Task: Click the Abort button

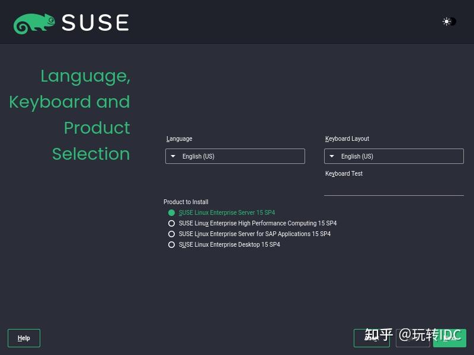Action: click(x=371, y=338)
